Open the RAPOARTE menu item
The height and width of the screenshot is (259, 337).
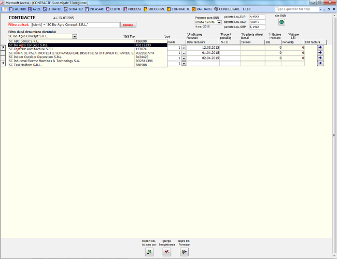[202, 9]
